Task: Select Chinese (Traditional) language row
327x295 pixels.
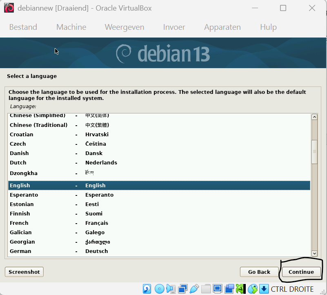Action: 159,125
